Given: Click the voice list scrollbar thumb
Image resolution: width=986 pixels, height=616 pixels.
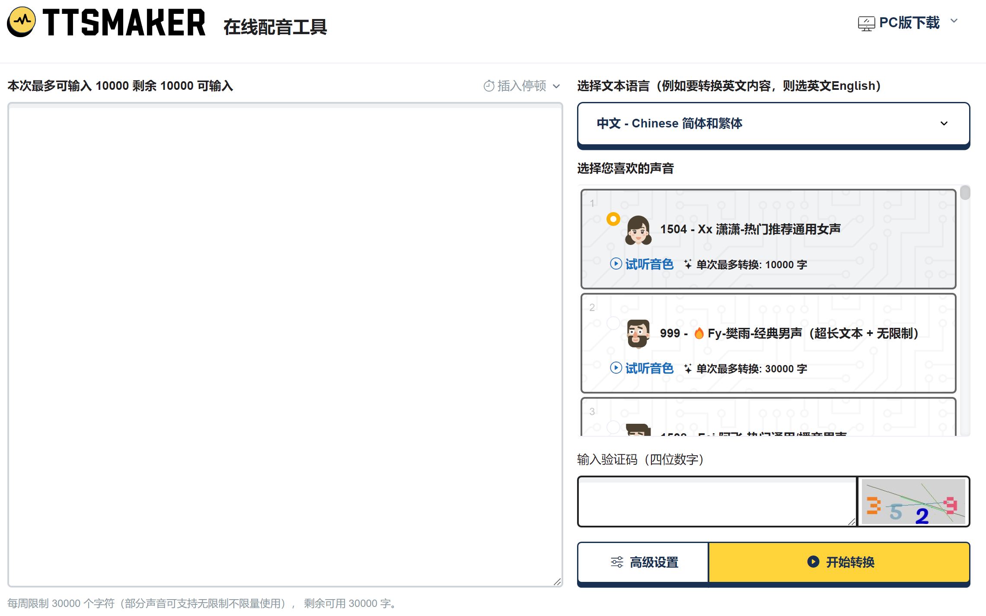Looking at the screenshot, I should coord(965,193).
